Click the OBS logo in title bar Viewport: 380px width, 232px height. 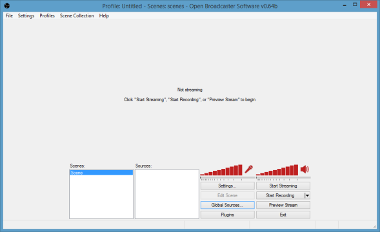(x=7, y=6)
